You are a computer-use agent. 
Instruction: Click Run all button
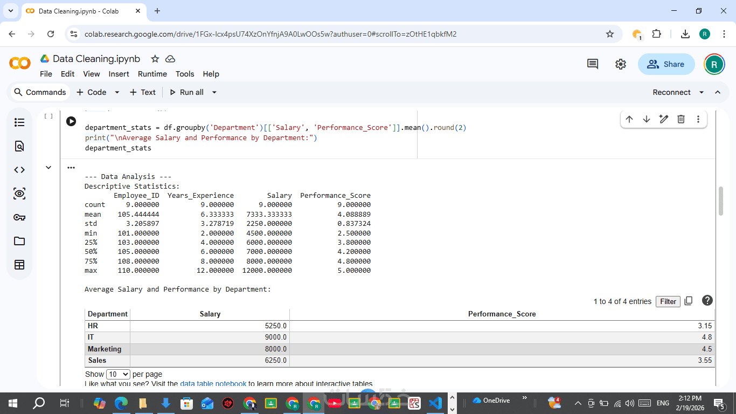(186, 92)
